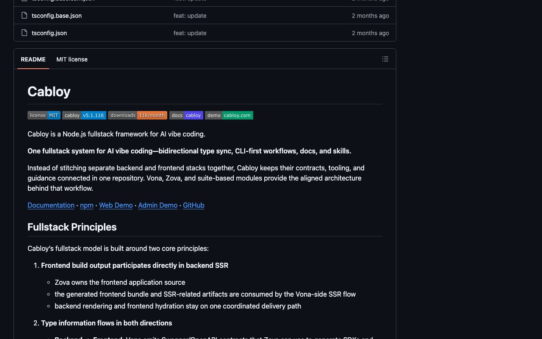Follow the Documentation link

pyautogui.click(x=51, y=205)
